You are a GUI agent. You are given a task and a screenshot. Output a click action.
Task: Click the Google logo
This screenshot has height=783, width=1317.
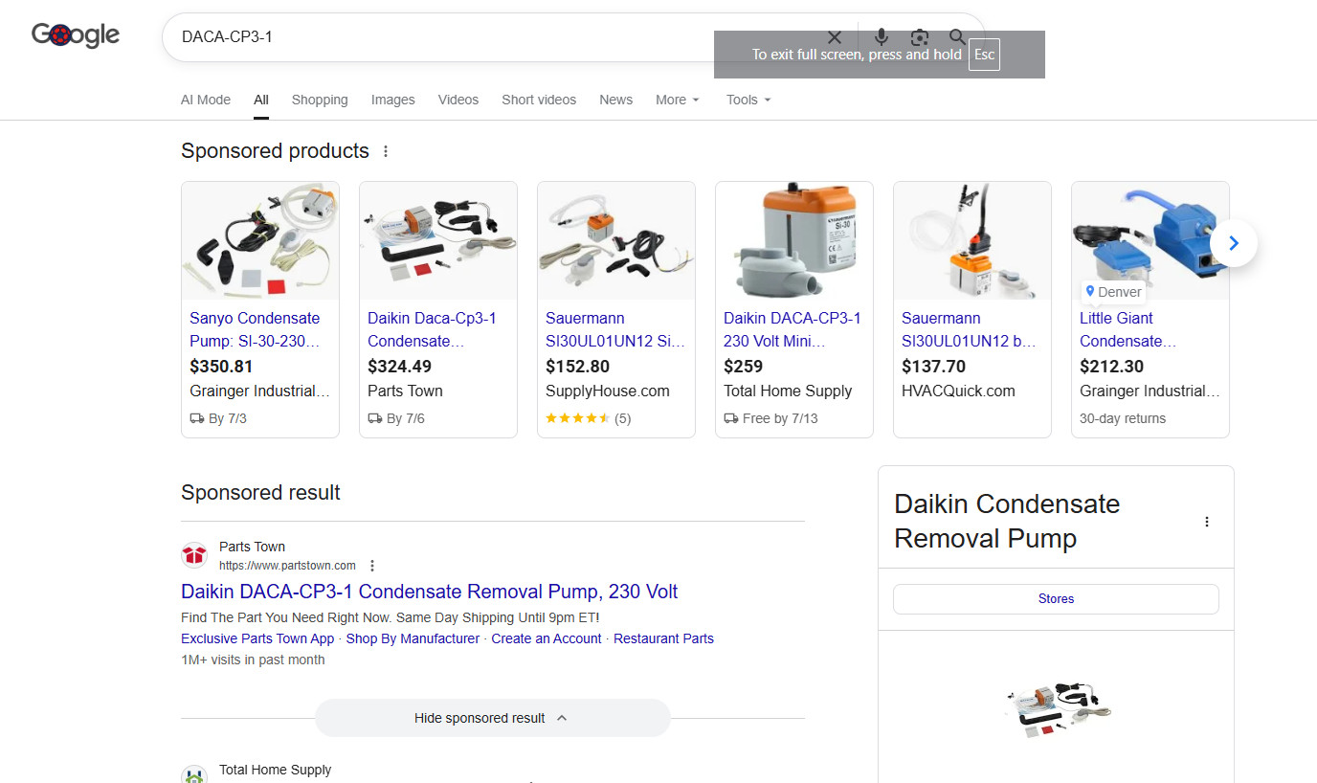pos(76,35)
